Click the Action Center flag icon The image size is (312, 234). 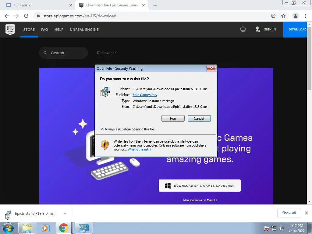[x=267, y=228]
